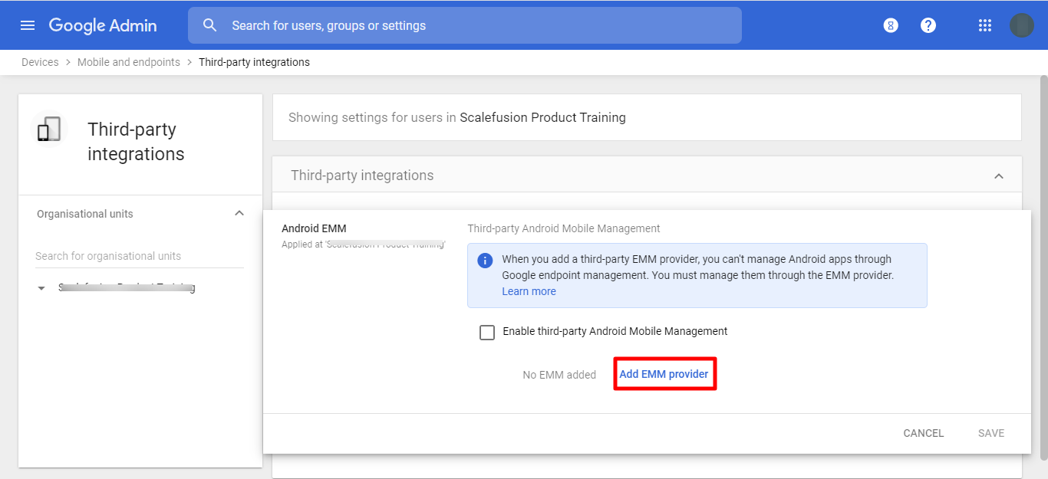Open the main hamburger menu
The image size is (1048, 479).
coord(28,25)
